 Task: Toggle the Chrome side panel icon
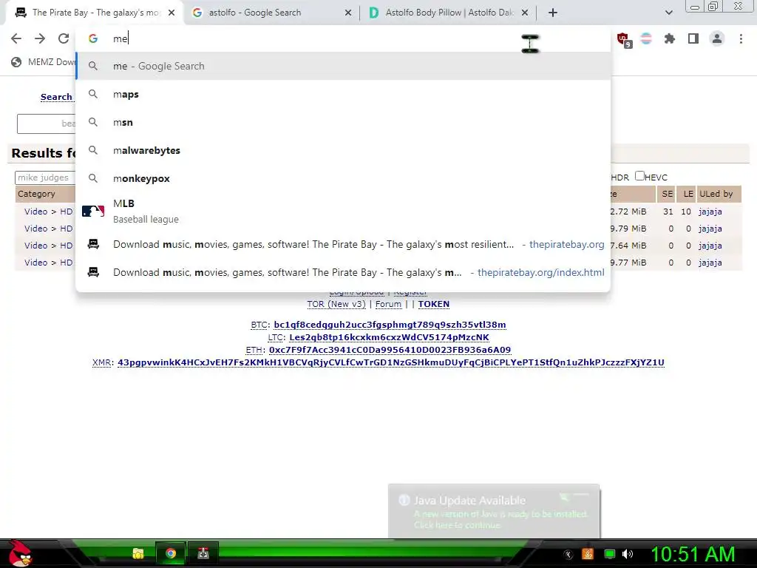[693, 38]
